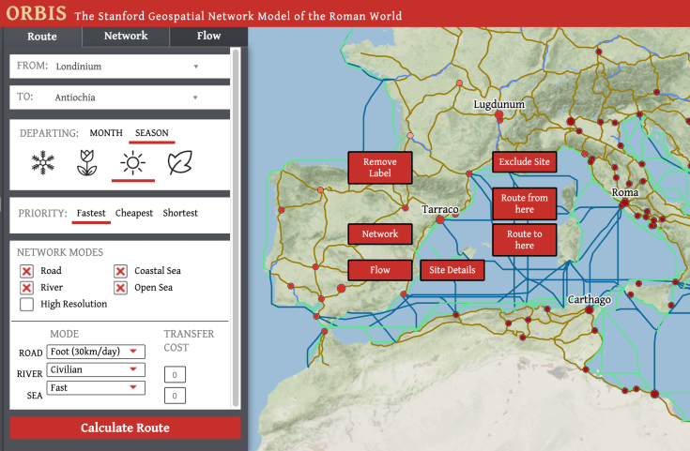Click the sidebar panel vertical scrollbar

click(x=236, y=225)
